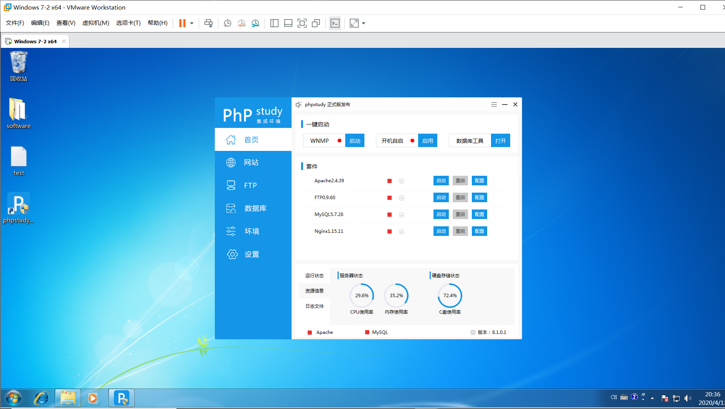Click the speaker announcement icon in phpstudy

[x=298, y=105]
